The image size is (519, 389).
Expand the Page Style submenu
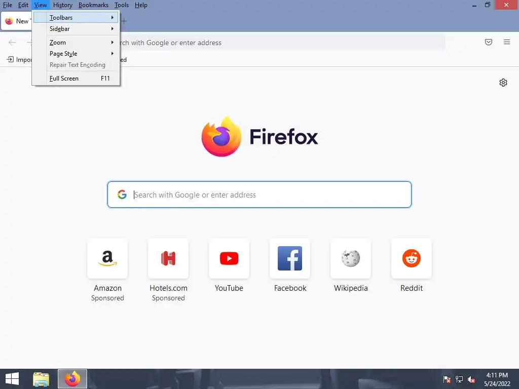(76, 54)
